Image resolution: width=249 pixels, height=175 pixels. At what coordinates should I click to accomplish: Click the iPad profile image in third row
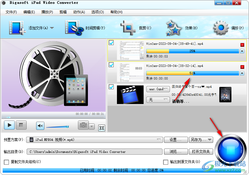click(x=225, y=95)
